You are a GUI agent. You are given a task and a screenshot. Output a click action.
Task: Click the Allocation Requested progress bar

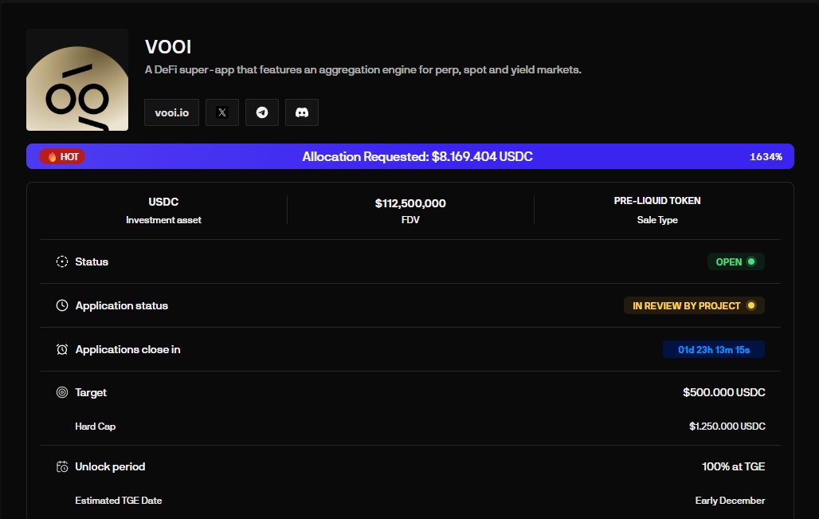tap(410, 156)
